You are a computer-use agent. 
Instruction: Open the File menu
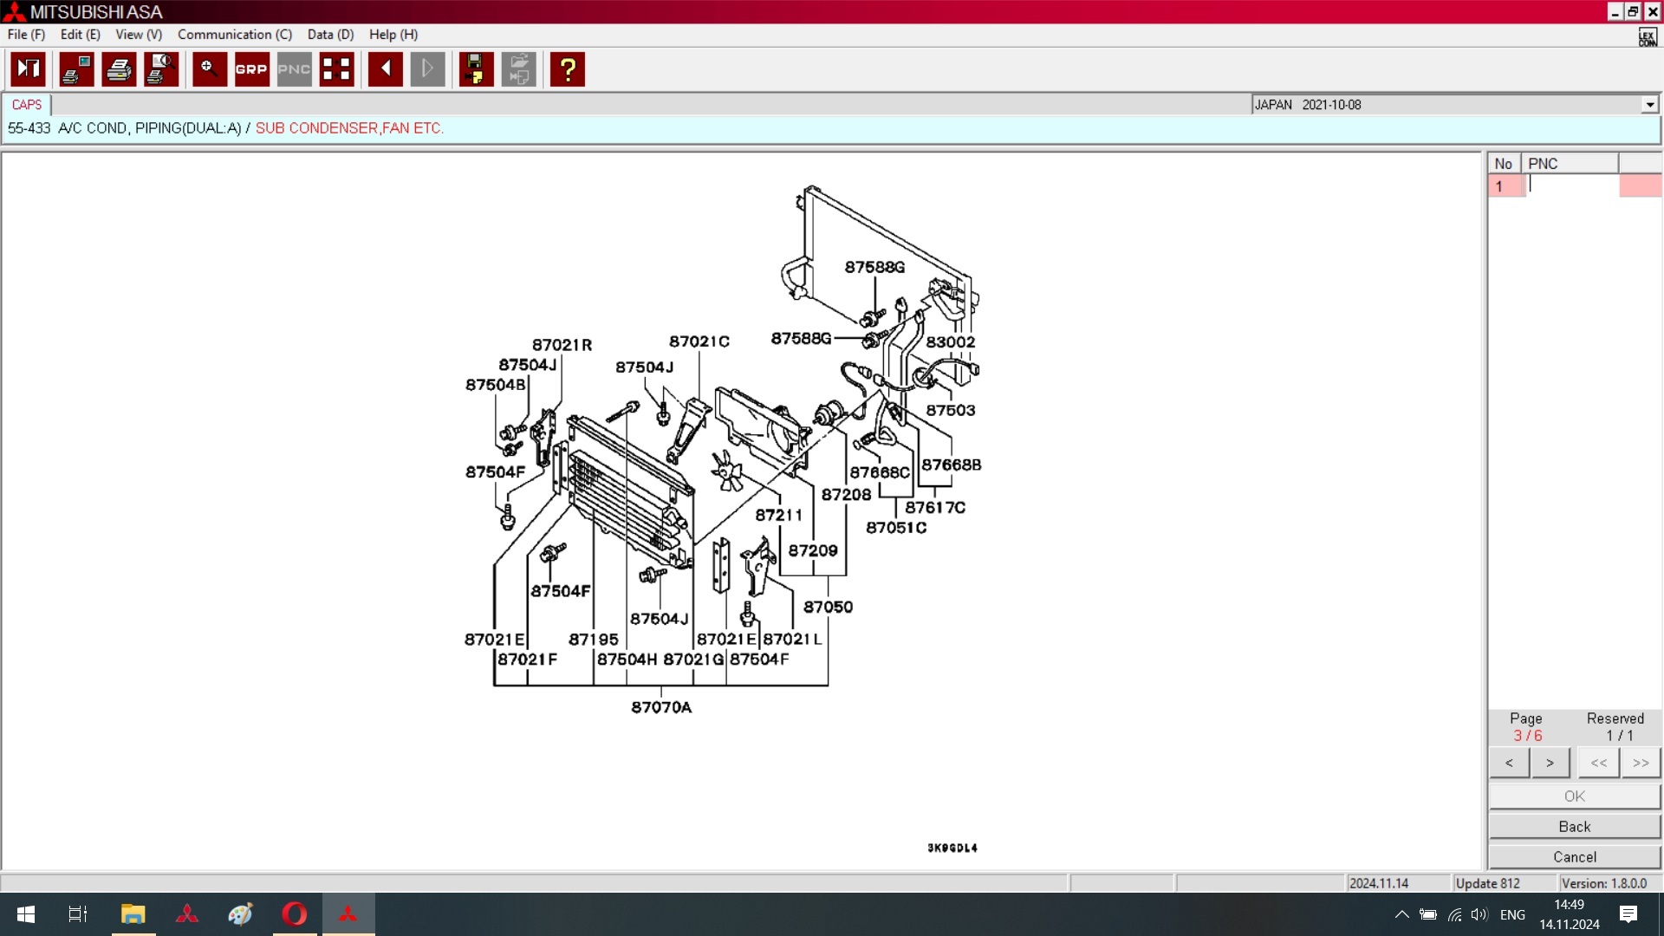pos(26,35)
